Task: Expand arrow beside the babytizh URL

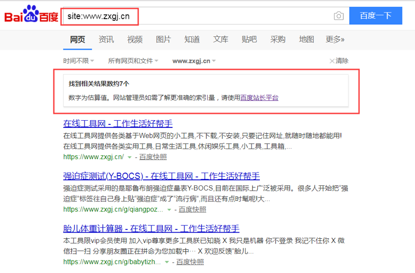Action: point(167,262)
